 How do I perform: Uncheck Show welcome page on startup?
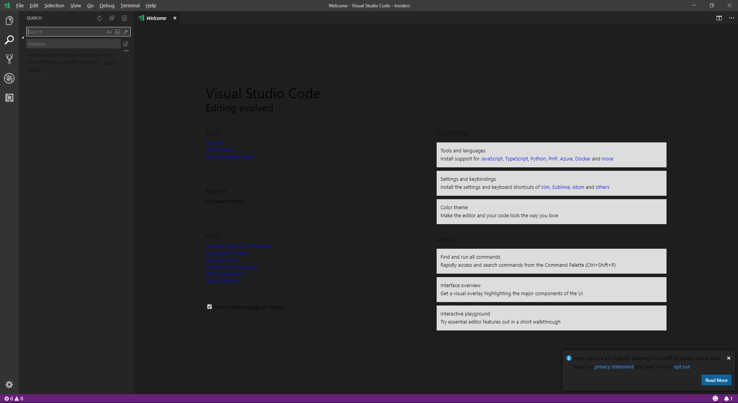pyautogui.click(x=209, y=307)
